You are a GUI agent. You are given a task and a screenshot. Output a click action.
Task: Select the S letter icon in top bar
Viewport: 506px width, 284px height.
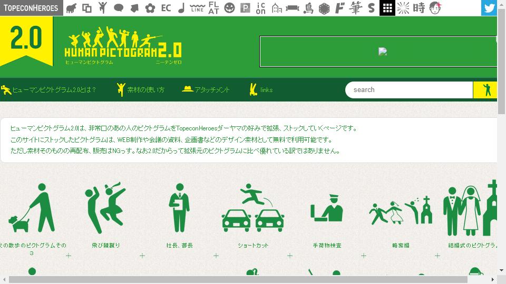372,8
